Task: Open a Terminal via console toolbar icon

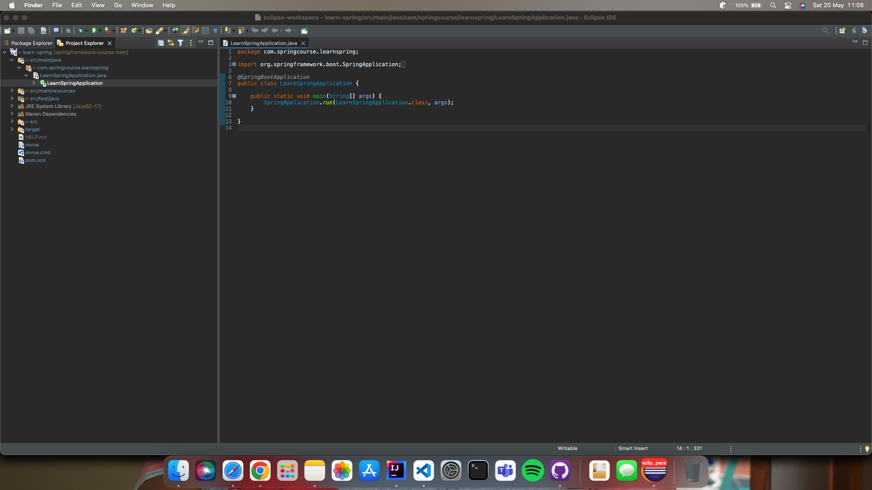Action: tap(56, 30)
